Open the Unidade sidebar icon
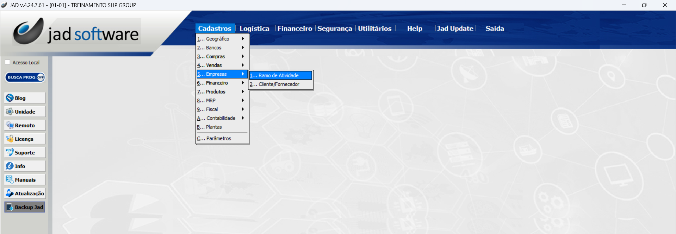This screenshot has width=676, height=234. tap(10, 112)
